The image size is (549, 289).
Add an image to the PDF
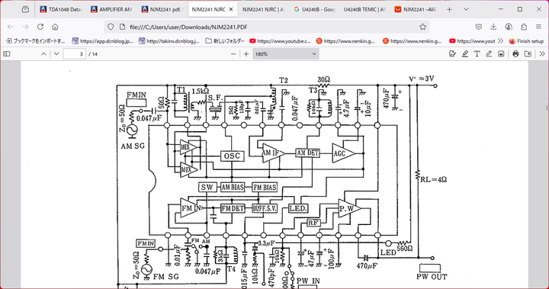click(501, 54)
